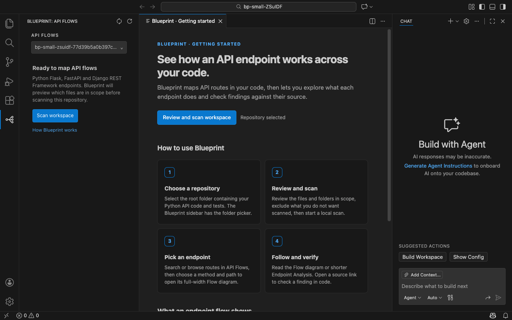Open the Source Control view icon
Screen dimensions: 512x320
(x=10, y=62)
